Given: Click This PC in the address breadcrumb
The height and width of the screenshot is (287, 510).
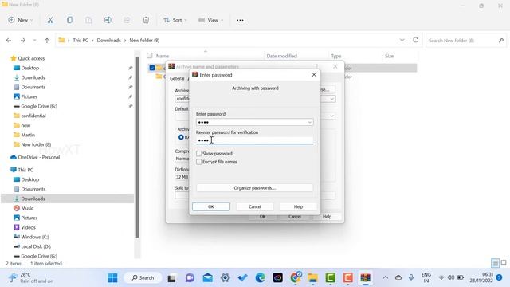Looking at the screenshot, I should point(80,41).
